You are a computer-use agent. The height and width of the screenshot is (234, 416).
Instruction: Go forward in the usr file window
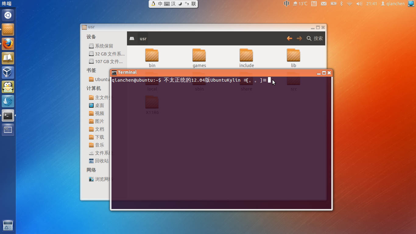coord(299,38)
